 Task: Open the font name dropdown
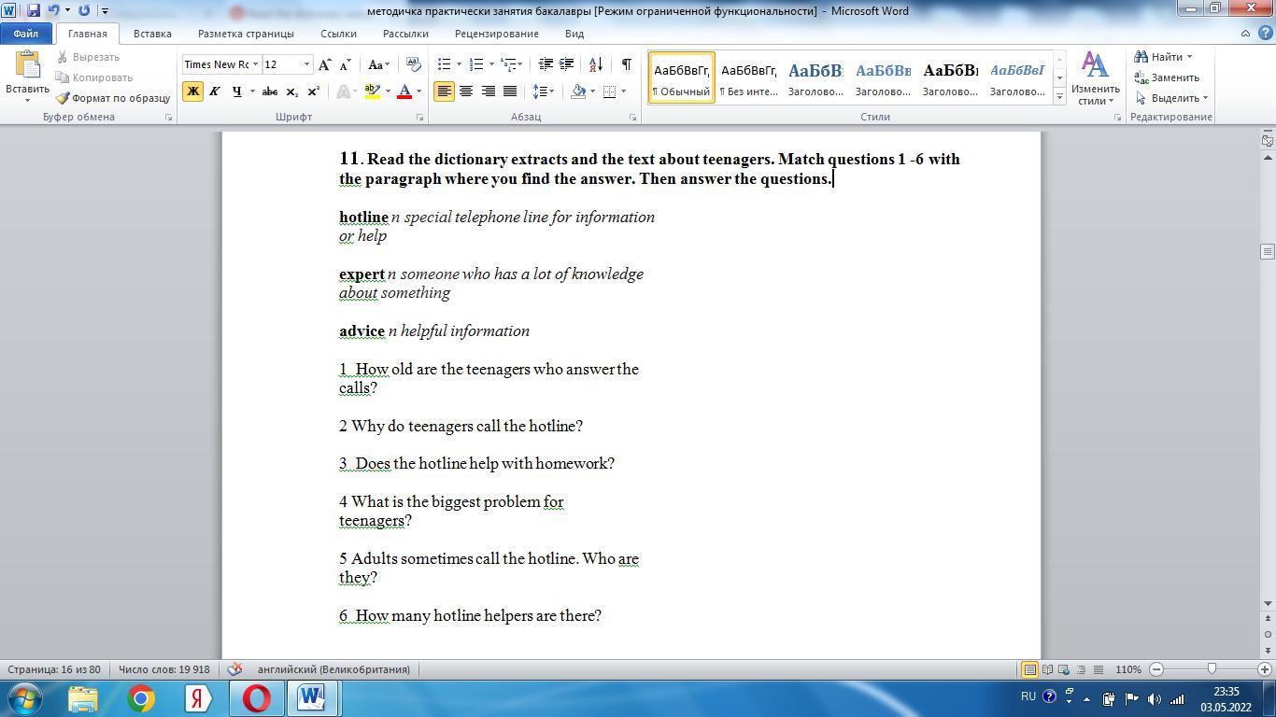255,64
